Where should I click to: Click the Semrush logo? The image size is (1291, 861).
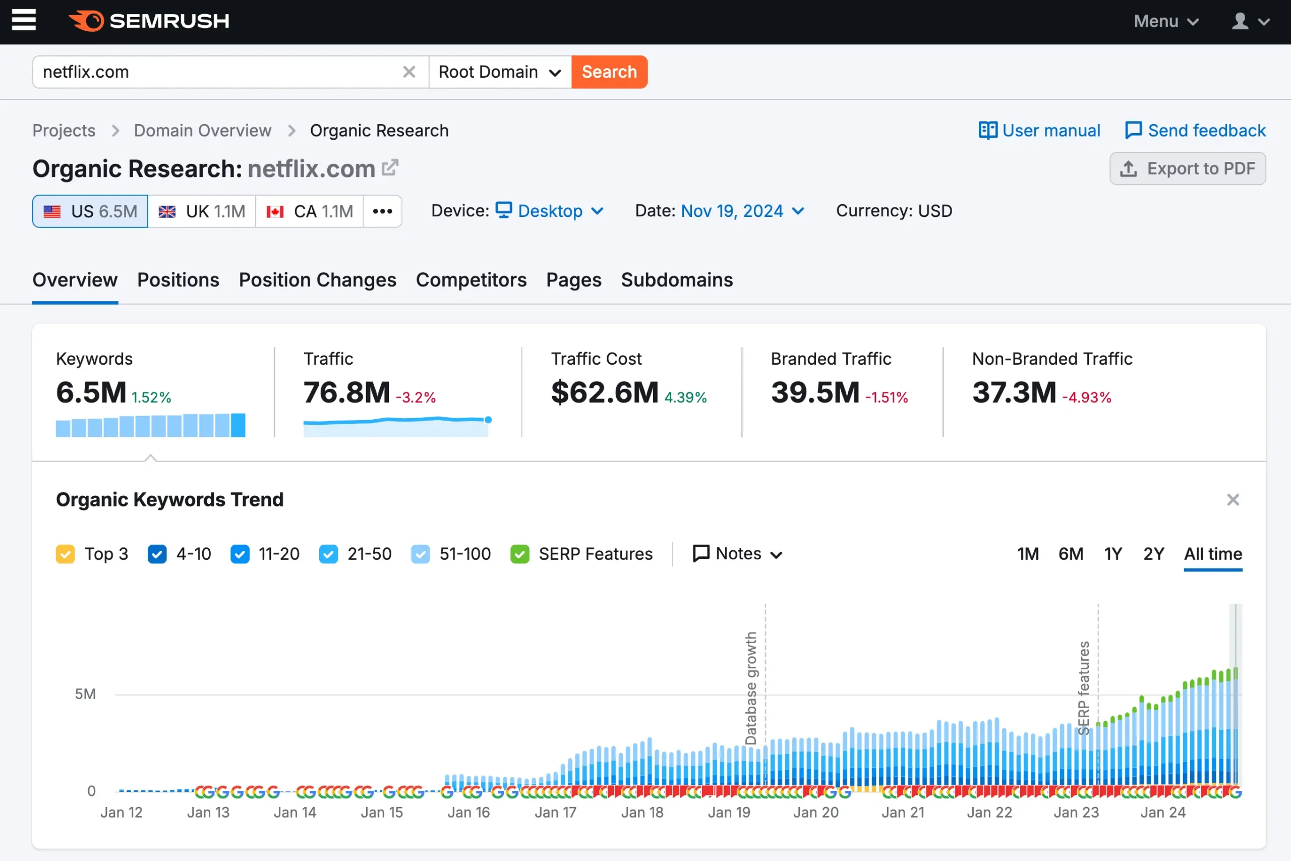(149, 21)
